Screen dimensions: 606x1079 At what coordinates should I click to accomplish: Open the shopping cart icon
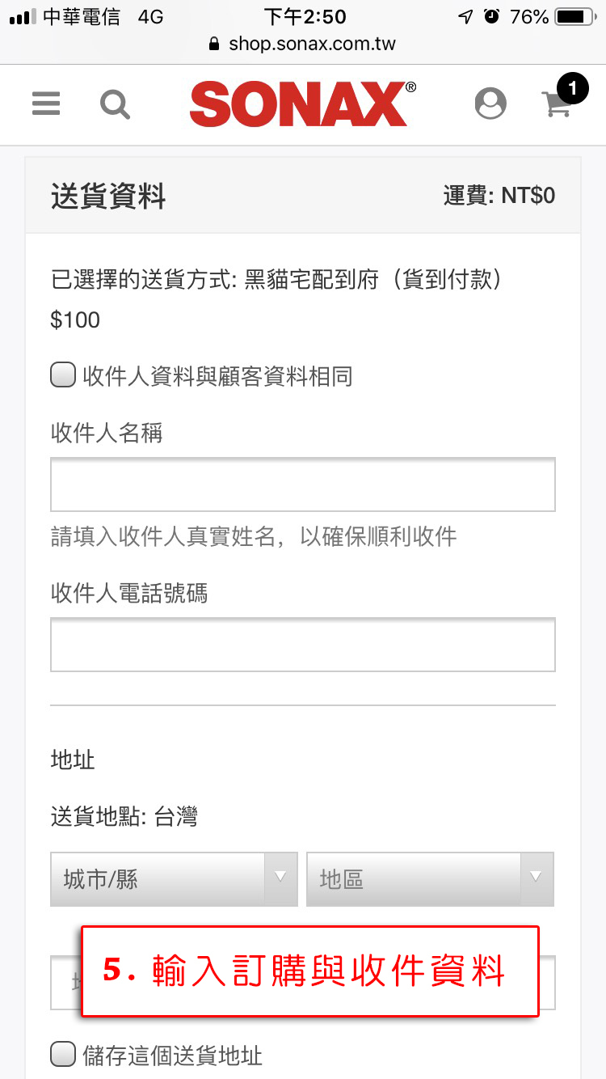[x=556, y=107]
